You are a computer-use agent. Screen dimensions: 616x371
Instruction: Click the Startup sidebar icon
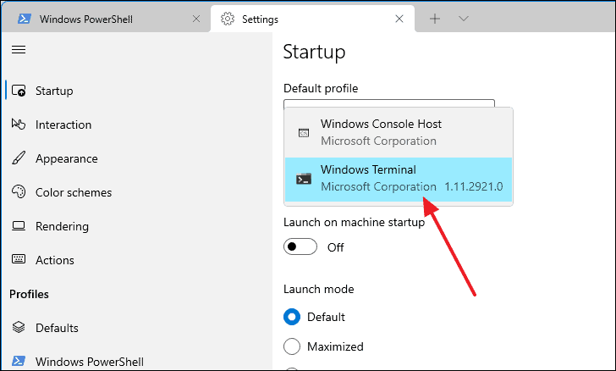pos(18,91)
